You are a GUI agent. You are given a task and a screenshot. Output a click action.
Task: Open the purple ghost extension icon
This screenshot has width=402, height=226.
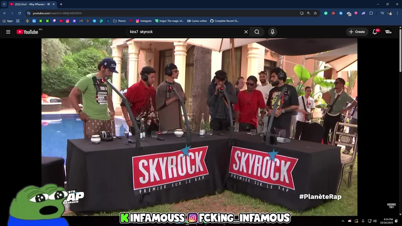click(x=363, y=13)
